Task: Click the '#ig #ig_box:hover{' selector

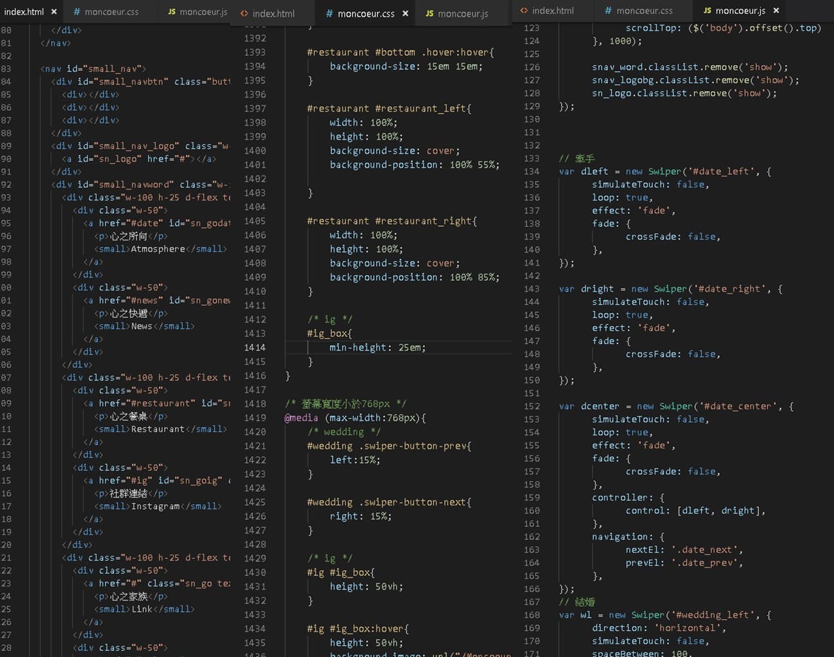Action: click(358, 628)
